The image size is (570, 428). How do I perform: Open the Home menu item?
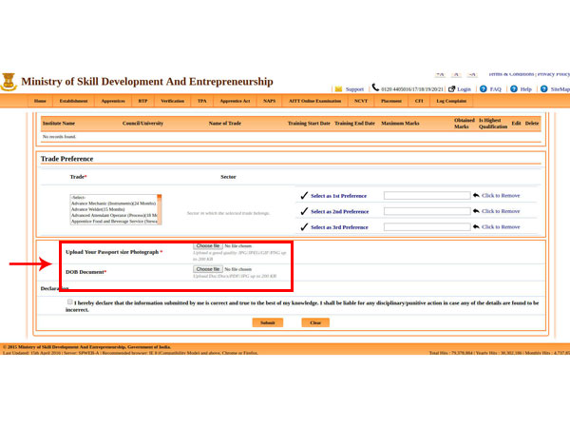pos(40,101)
